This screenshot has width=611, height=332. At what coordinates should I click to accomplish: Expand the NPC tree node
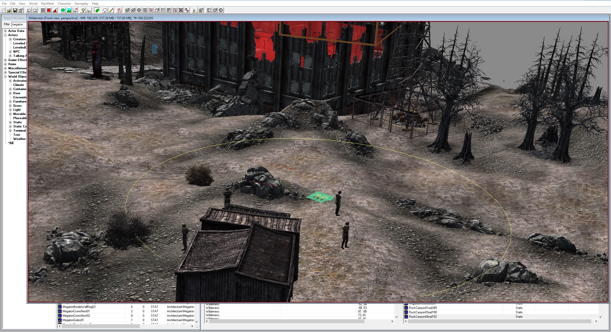click(10, 52)
